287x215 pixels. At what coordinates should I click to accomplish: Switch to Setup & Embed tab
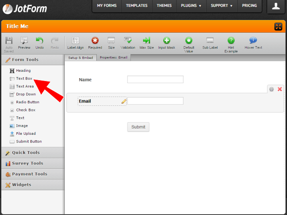pyautogui.click(x=80, y=58)
